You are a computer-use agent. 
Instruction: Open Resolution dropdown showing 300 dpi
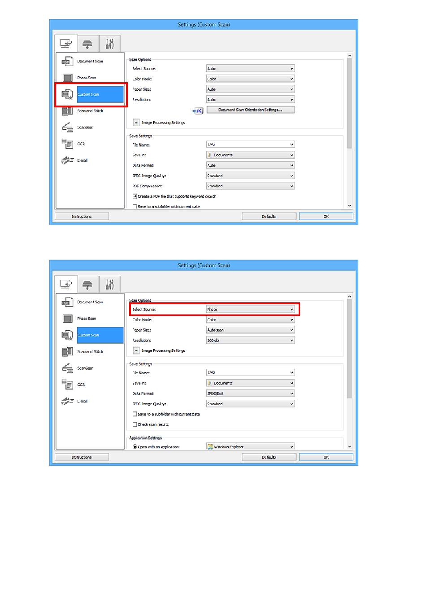click(250, 341)
